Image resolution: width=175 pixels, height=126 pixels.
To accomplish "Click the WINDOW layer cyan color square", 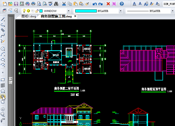I will point(41,11).
